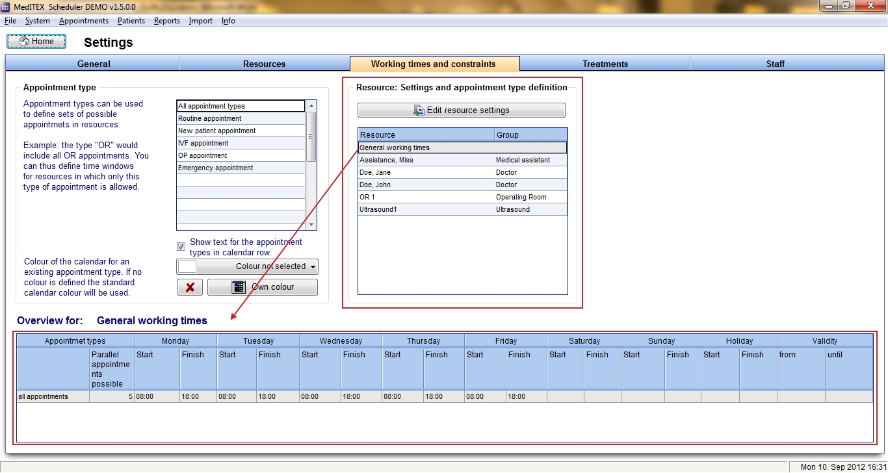Click the Monday Start 08:00 cell
888x473 pixels.
point(157,396)
